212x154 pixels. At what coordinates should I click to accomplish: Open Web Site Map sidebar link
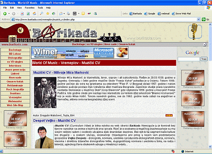[15, 105]
